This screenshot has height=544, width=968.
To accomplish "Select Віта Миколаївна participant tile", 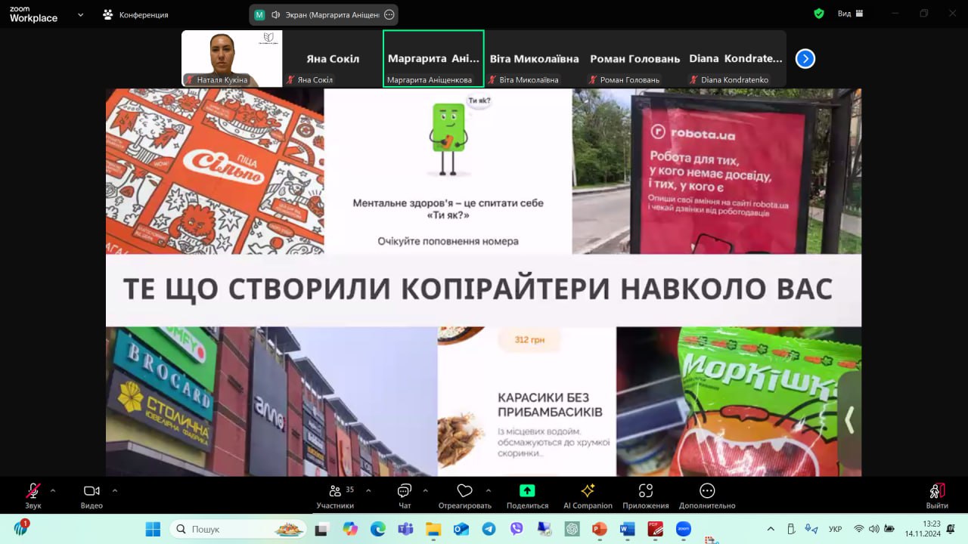I will click(x=534, y=58).
